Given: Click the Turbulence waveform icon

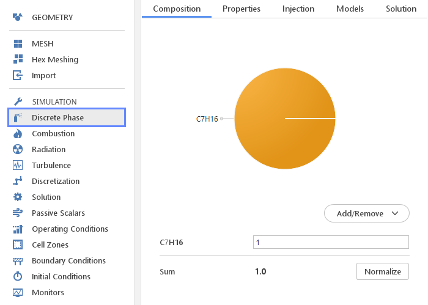Looking at the screenshot, I should tap(18, 165).
